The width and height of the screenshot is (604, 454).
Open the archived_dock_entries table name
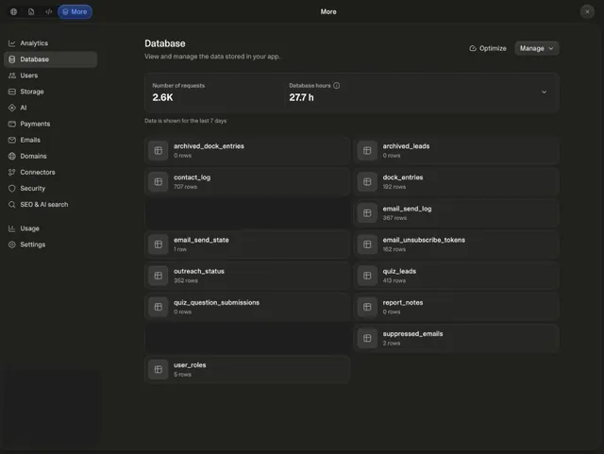click(x=209, y=146)
